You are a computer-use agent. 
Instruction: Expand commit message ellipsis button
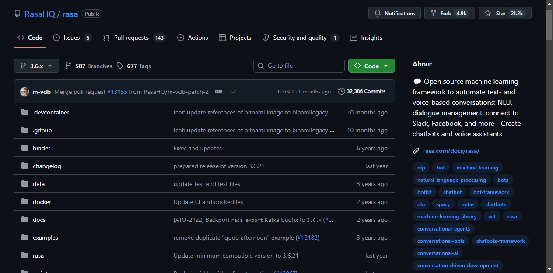coord(218,91)
